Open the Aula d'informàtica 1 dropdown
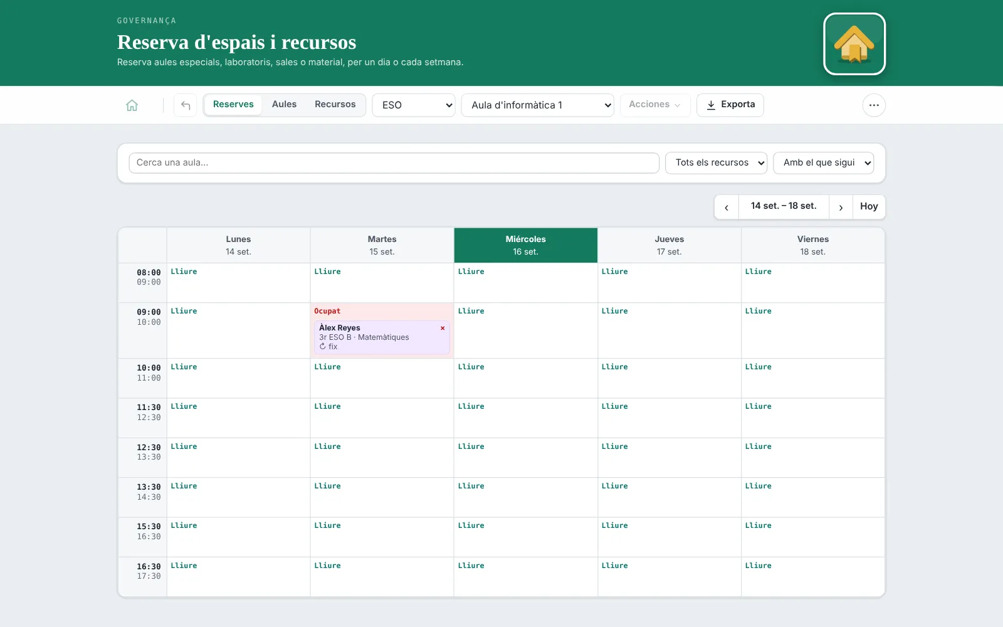1003x627 pixels. 538,105
